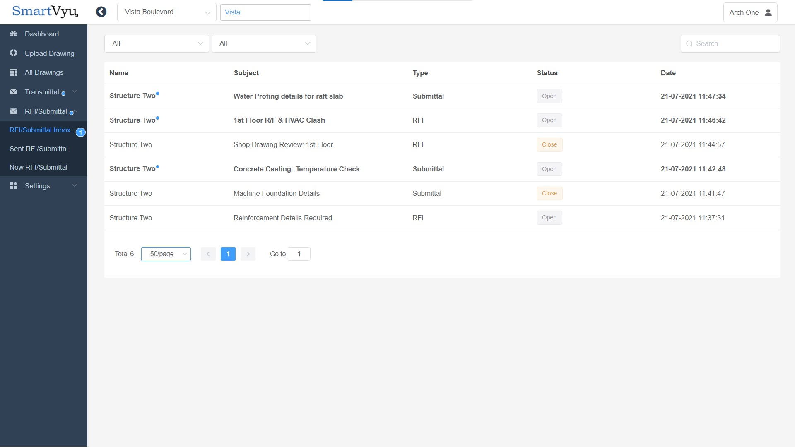Open the 50/page pagination dropdown

pos(166,253)
